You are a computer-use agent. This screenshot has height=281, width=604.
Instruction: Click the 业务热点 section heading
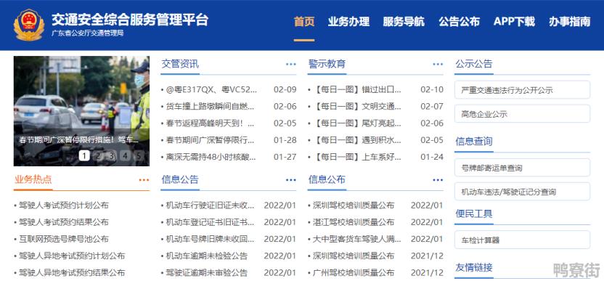tap(33, 179)
